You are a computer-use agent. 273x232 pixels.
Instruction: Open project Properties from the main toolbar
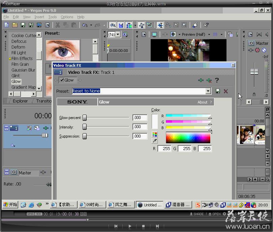tap(47, 25)
